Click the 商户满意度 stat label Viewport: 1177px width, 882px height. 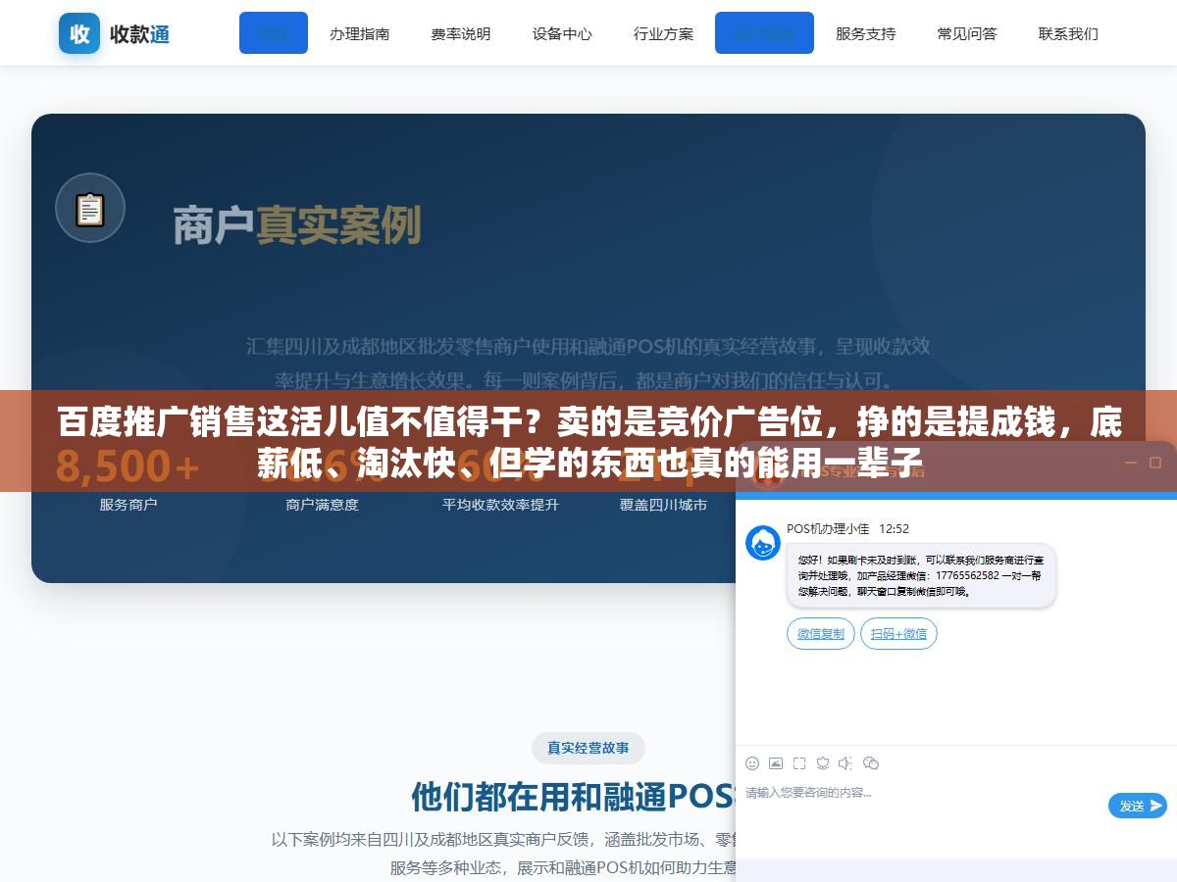pos(322,505)
